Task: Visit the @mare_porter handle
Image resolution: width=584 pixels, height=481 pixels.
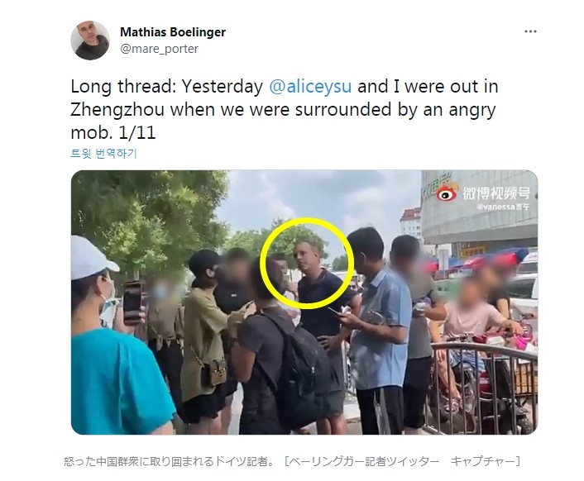Action: click(159, 49)
